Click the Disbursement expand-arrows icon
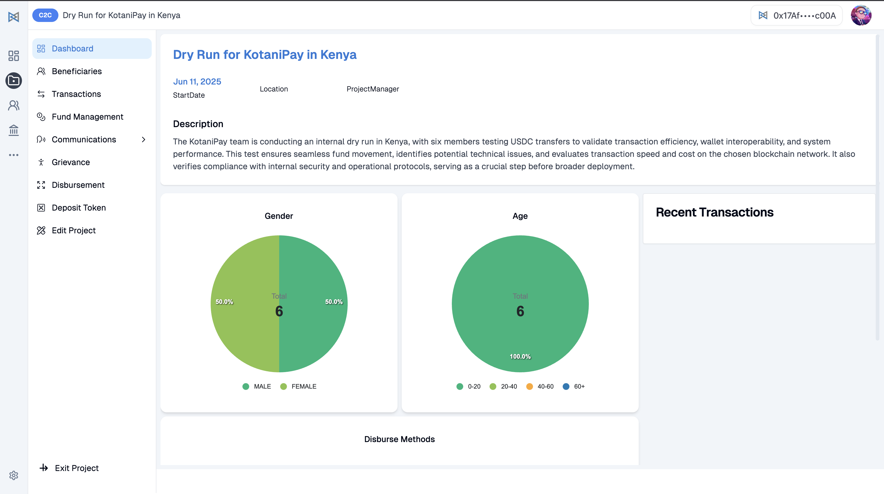The height and width of the screenshot is (494, 884). point(41,185)
